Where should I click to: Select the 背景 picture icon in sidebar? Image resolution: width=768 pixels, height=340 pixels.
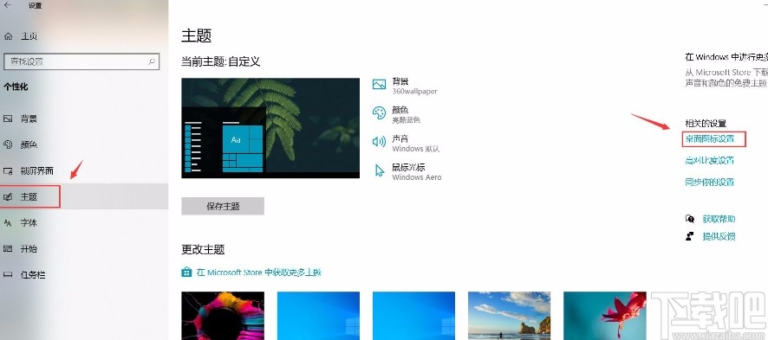[x=8, y=119]
